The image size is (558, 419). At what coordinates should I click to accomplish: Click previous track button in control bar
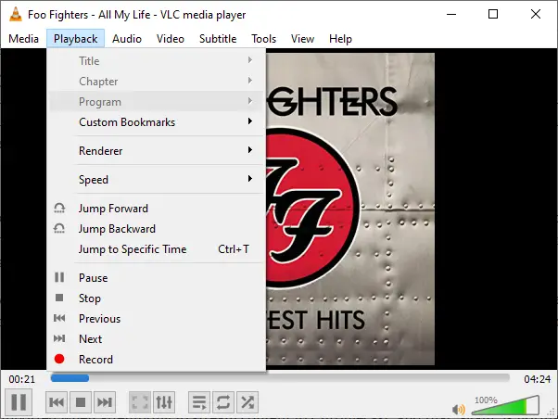pos(57,402)
